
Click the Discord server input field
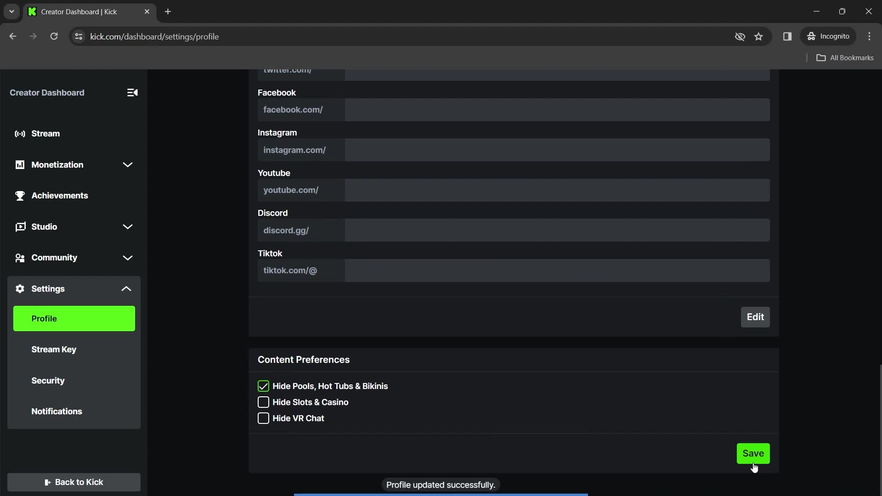[x=557, y=230]
